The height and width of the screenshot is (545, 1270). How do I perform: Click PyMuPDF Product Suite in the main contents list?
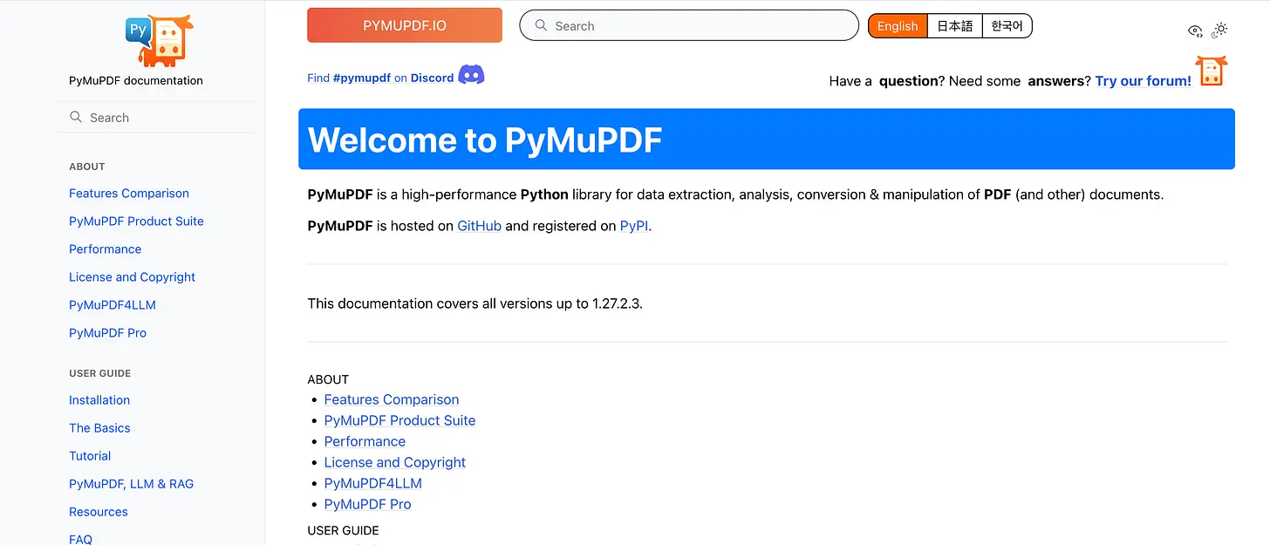(x=399, y=420)
